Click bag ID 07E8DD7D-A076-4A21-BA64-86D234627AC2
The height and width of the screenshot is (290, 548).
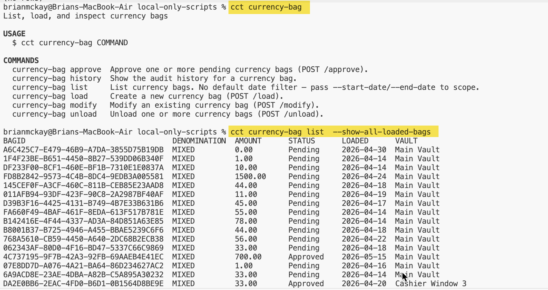tap(83, 266)
